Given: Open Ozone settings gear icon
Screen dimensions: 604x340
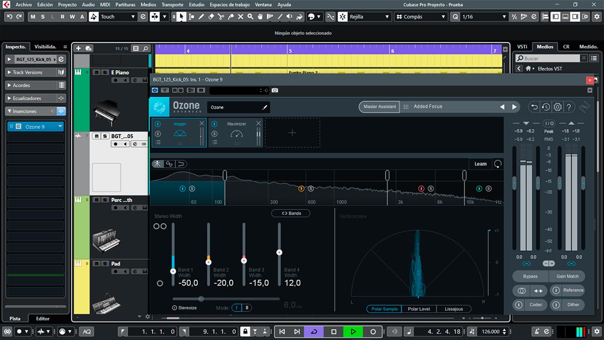Looking at the screenshot, I should (558, 107).
